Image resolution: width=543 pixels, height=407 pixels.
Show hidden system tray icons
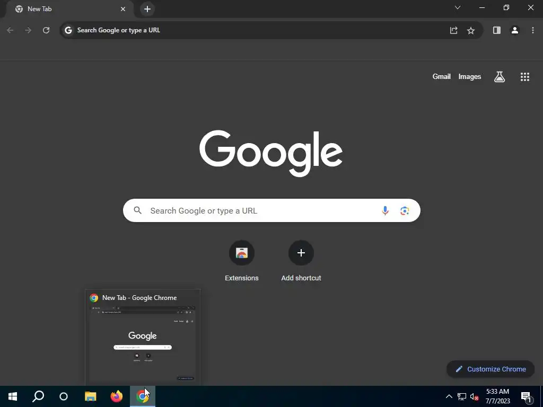pyautogui.click(x=449, y=396)
